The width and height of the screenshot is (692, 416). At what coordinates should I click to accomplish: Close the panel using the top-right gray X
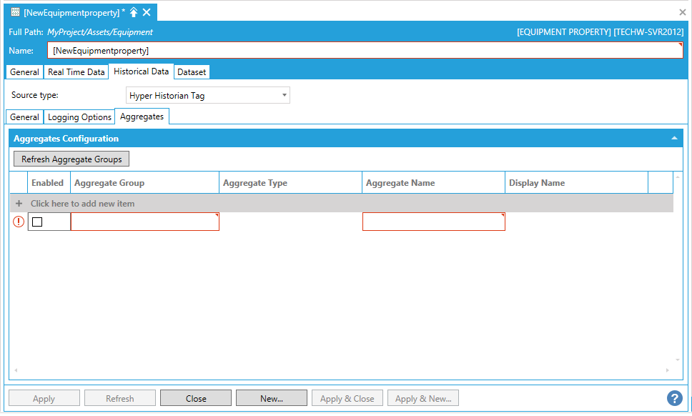[x=682, y=12]
